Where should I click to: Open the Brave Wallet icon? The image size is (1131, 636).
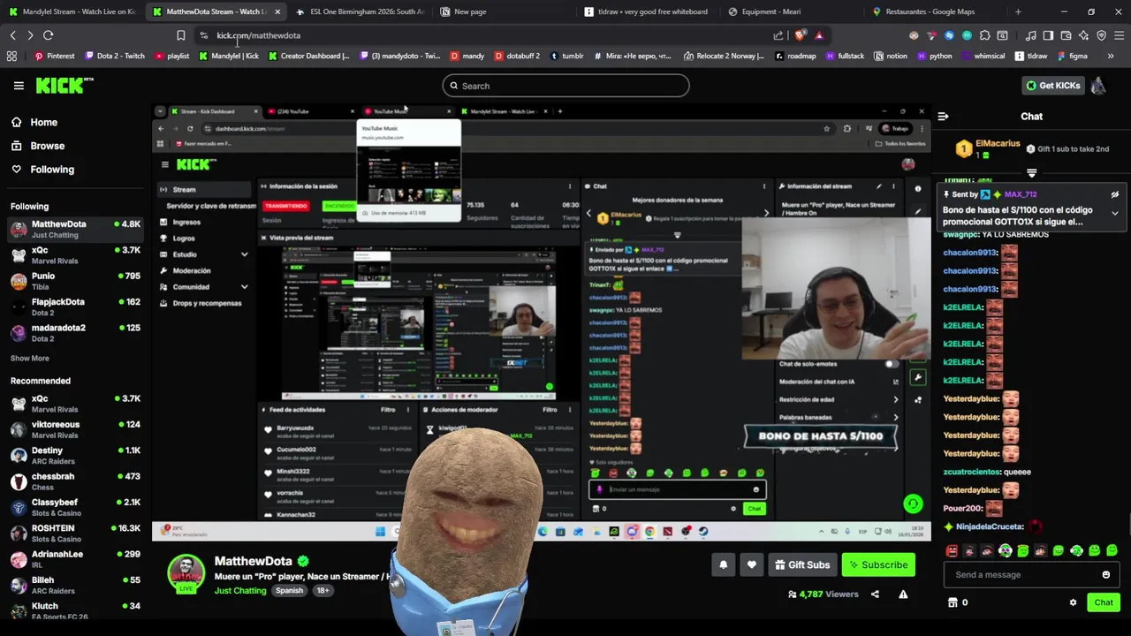(x=1066, y=35)
